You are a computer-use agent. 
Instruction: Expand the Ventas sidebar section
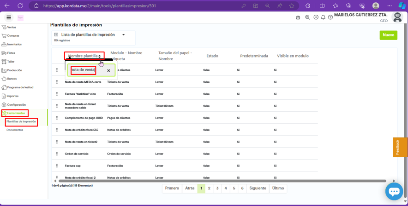tap(12, 27)
